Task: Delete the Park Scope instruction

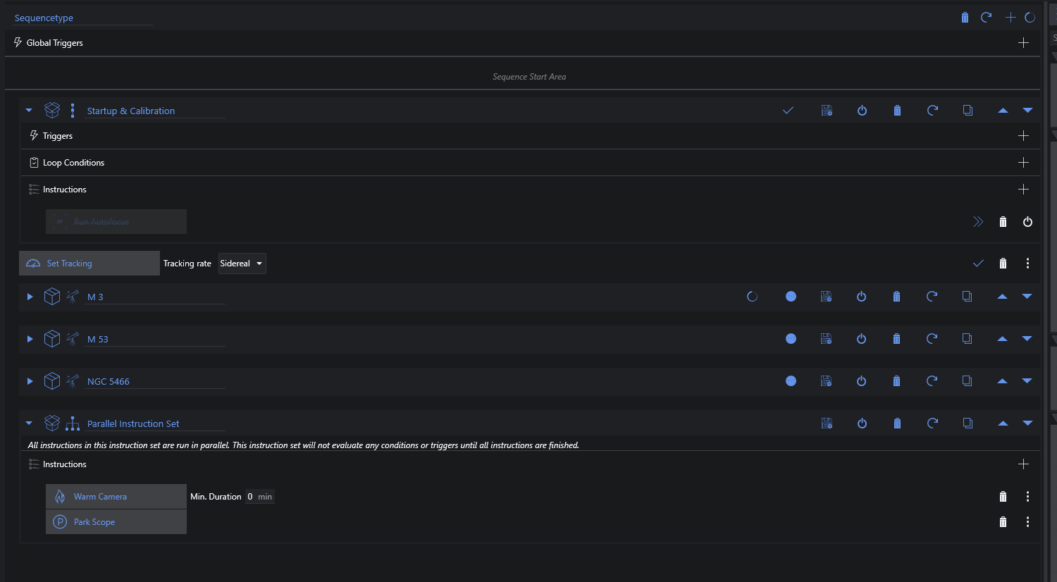Action: 1003,522
